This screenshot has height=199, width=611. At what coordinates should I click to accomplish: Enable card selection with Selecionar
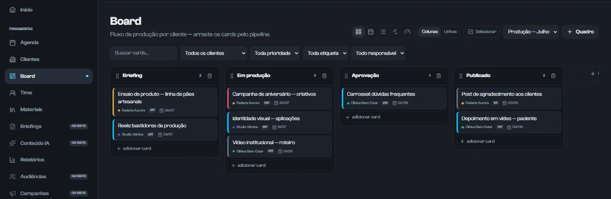pos(482,32)
